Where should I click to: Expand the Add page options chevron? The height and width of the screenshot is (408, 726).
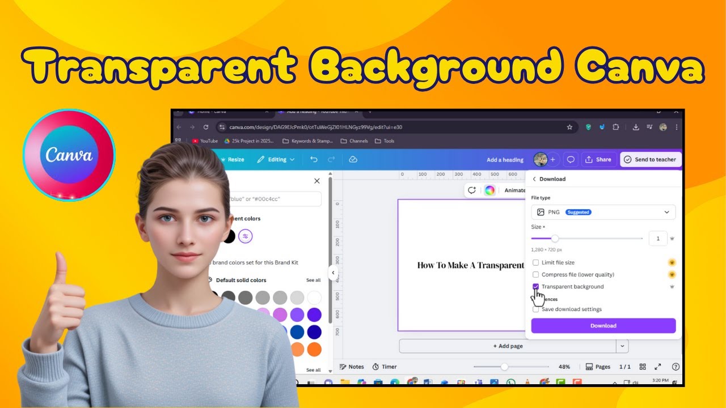point(622,346)
